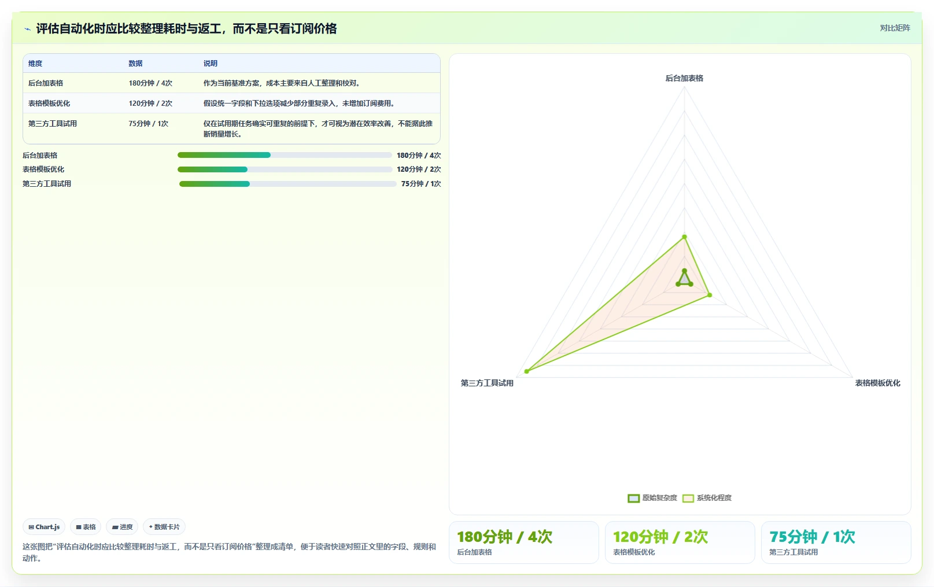The height and width of the screenshot is (587, 934).
Task: Click the 第三方工具试用 axis label on radar chart
Action: coord(487,383)
